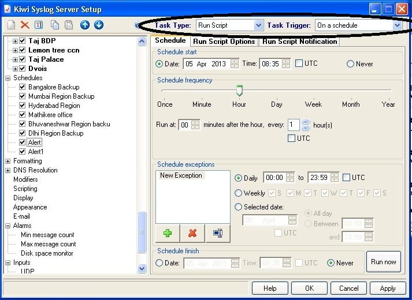This screenshot has height=300, width=412.
Task: Expand the Formatting tree node
Action: [x=8, y=161]
